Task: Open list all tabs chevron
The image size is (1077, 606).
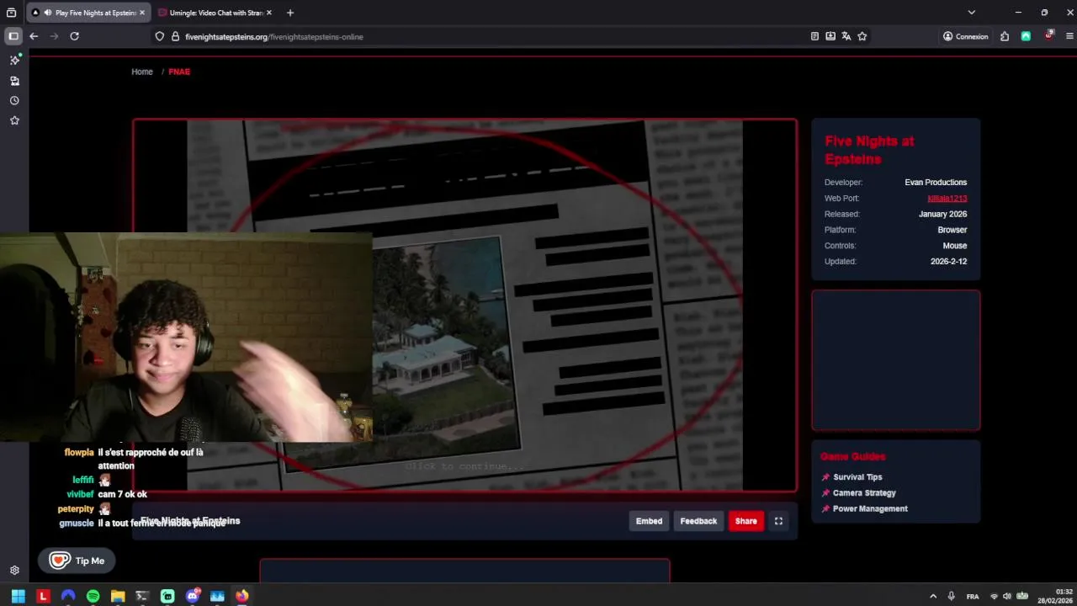Action: (x=971, y=13)
